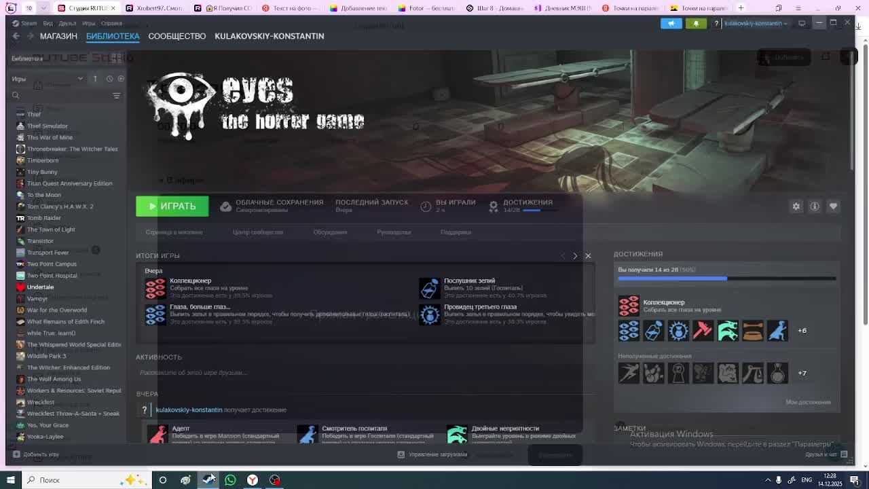Image resolution: width=869 pixels, height=489 pixels.
Task: Click the potion achievement icon in unlocked row
Action: [654, 331]
